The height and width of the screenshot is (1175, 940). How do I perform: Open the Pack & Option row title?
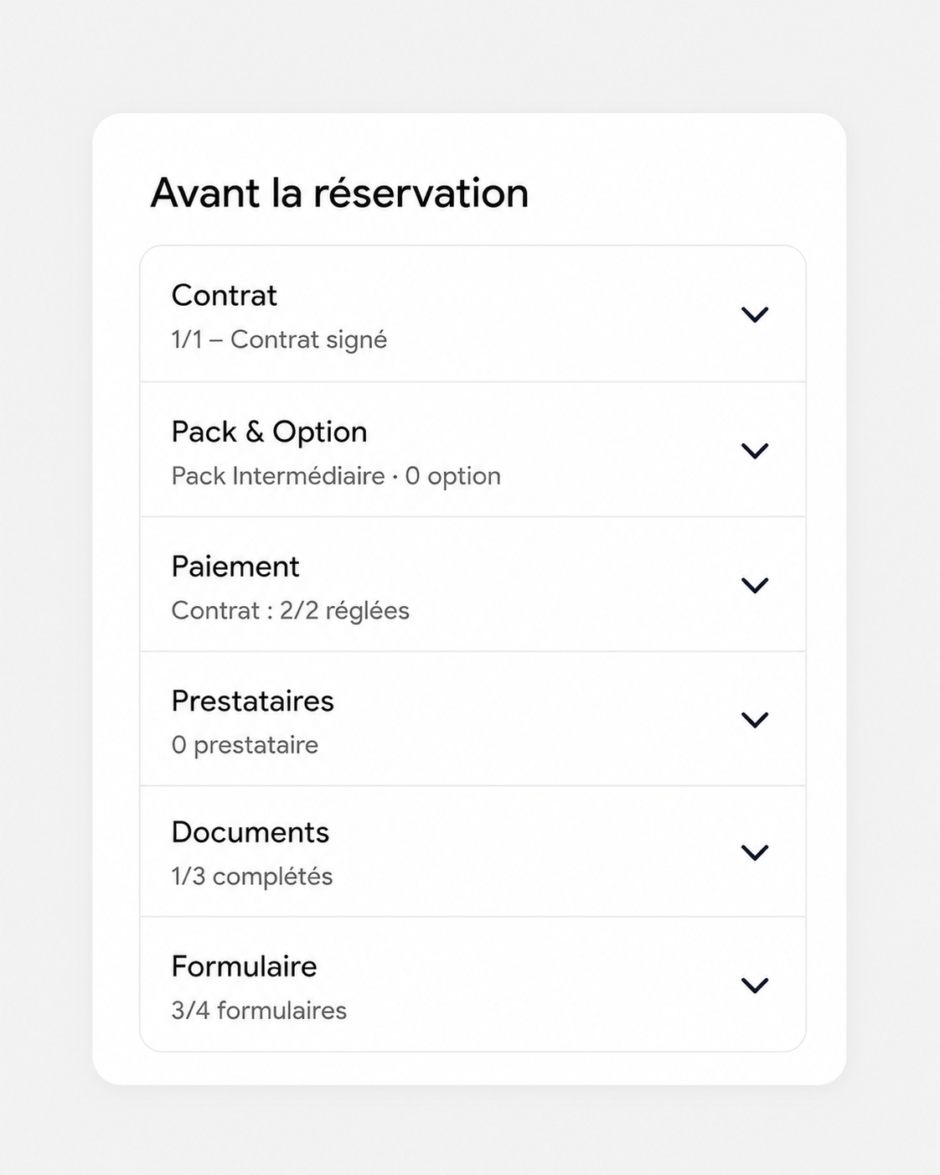[269, 432]
